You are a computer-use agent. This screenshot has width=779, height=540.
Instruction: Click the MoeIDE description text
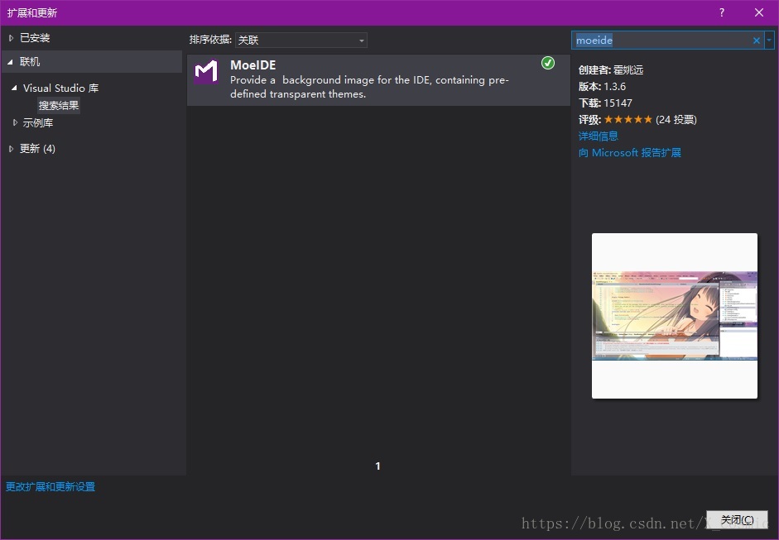tap(369, 87)
